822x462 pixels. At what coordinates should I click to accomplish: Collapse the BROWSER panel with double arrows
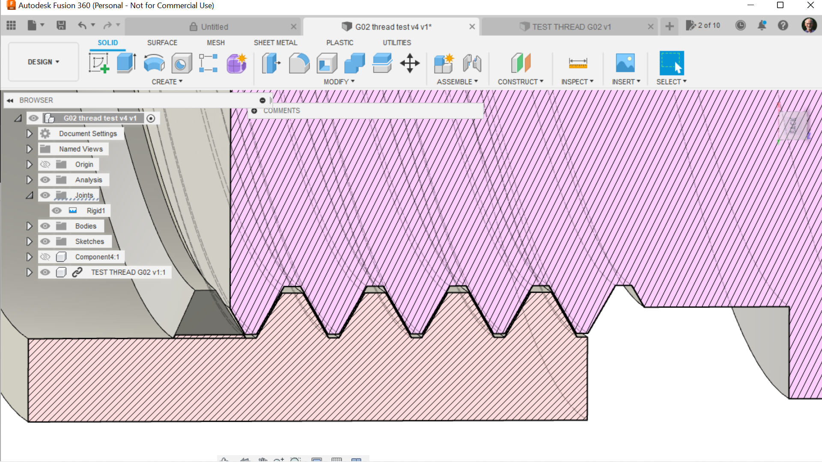pyautogui.click(x=9, y=100)
